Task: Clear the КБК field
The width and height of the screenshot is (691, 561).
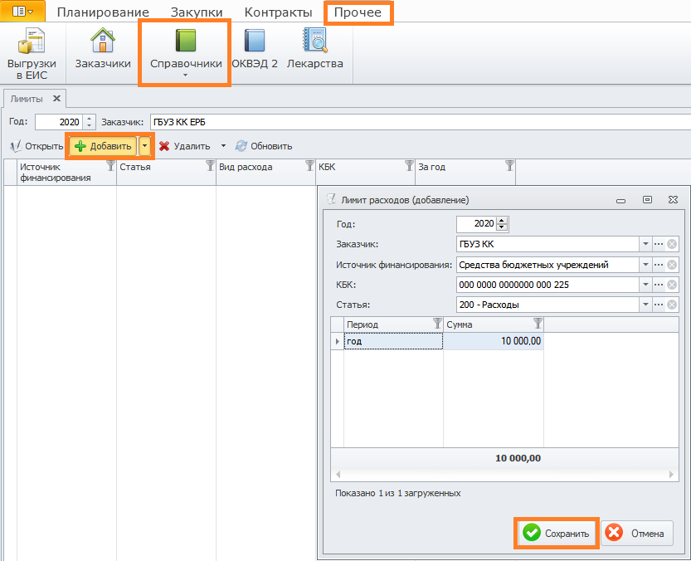Action: point(672,285)
